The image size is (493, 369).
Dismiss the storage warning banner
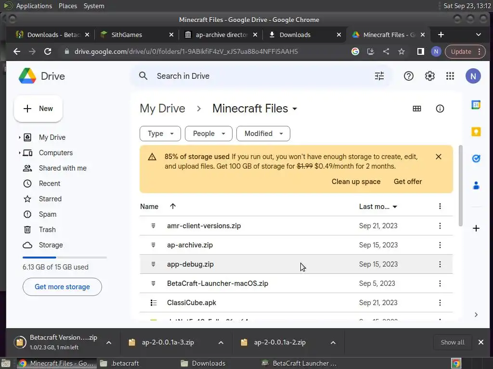tap(438, 157)
